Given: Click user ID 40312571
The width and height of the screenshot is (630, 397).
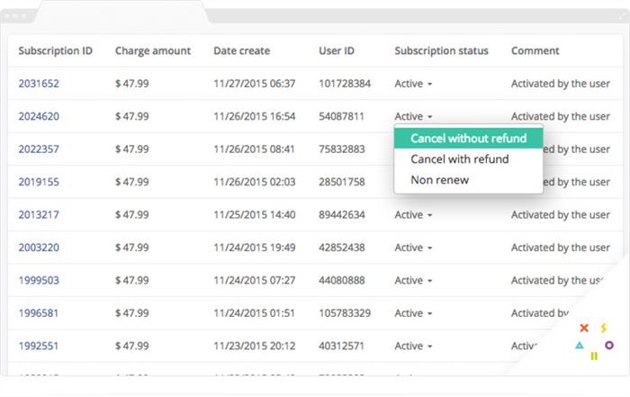Looking at the screenshot, I should 341,346.
